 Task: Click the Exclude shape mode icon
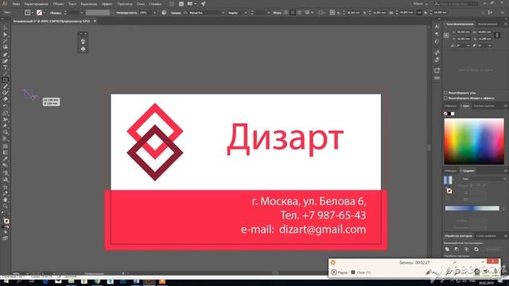click(x=476, y=249)
